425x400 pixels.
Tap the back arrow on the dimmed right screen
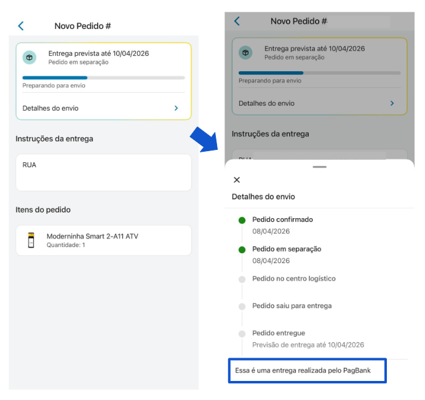pyautogui.click(x=237, y=21)
